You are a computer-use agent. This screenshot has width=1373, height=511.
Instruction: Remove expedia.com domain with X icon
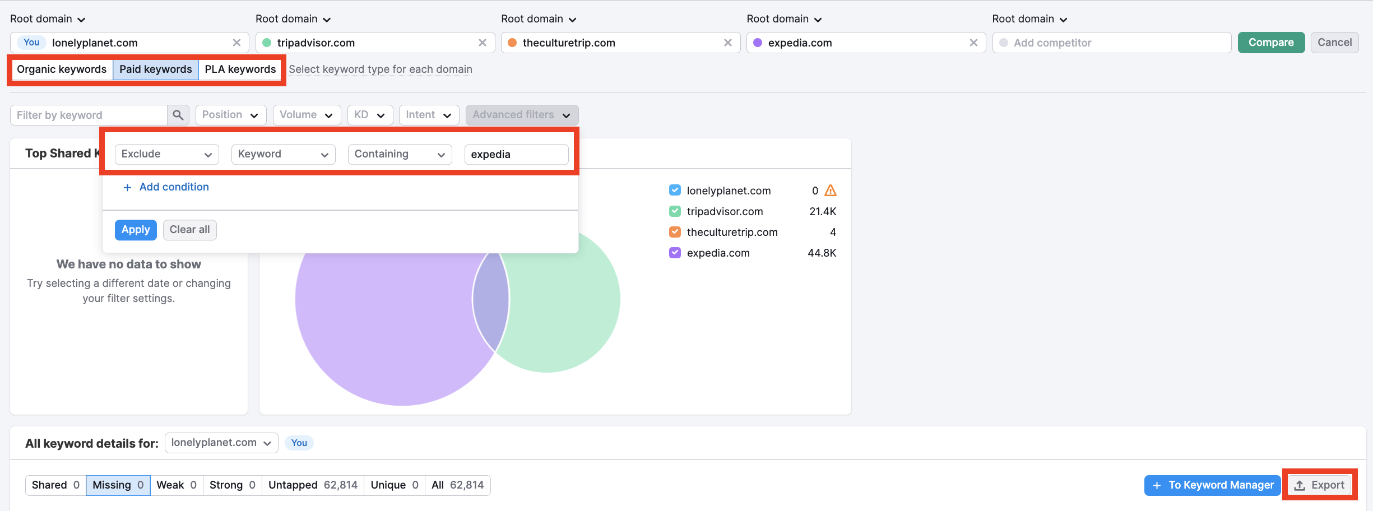coord(973,43)
